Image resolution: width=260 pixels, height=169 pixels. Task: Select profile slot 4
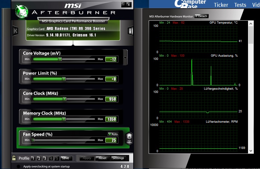pyautogui.click(x=51, y=158)
